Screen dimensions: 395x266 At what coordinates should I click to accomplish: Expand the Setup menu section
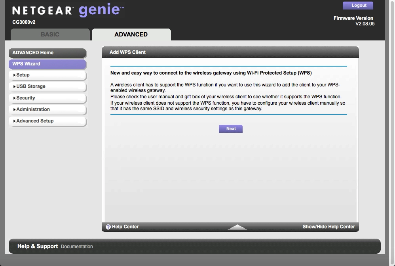click(x=47, y=75)
